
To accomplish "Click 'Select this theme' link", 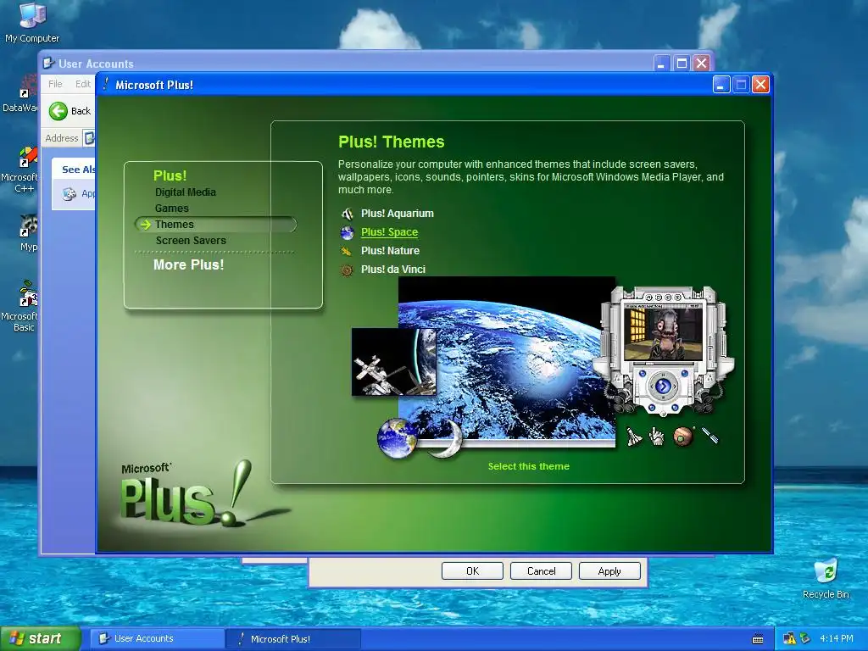I will 528,466.
